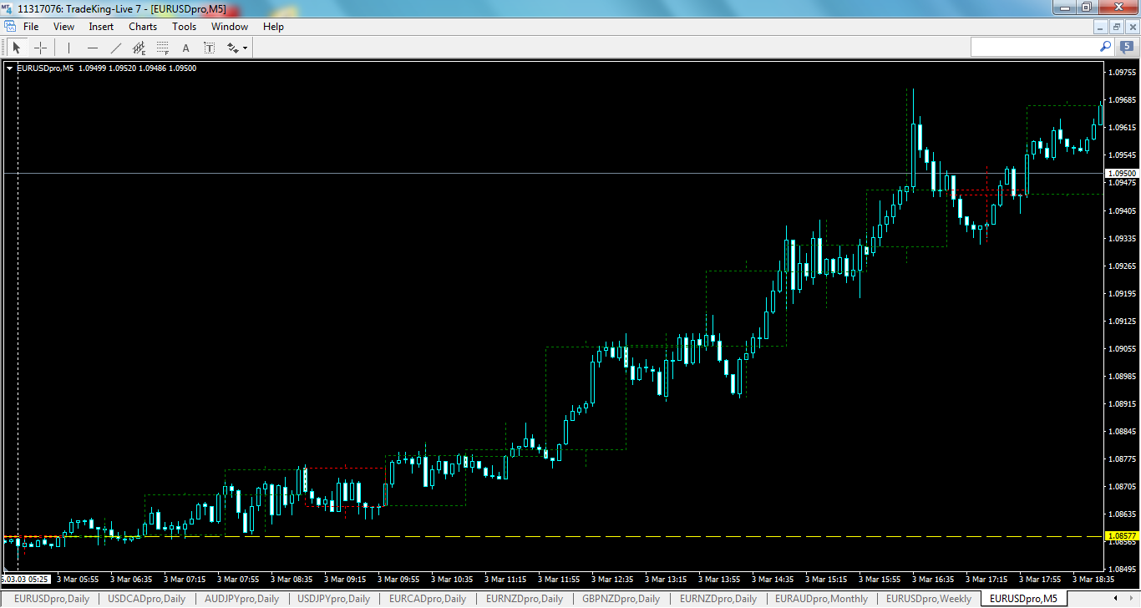Click the price scale value 1.09685

(1123, 100)
